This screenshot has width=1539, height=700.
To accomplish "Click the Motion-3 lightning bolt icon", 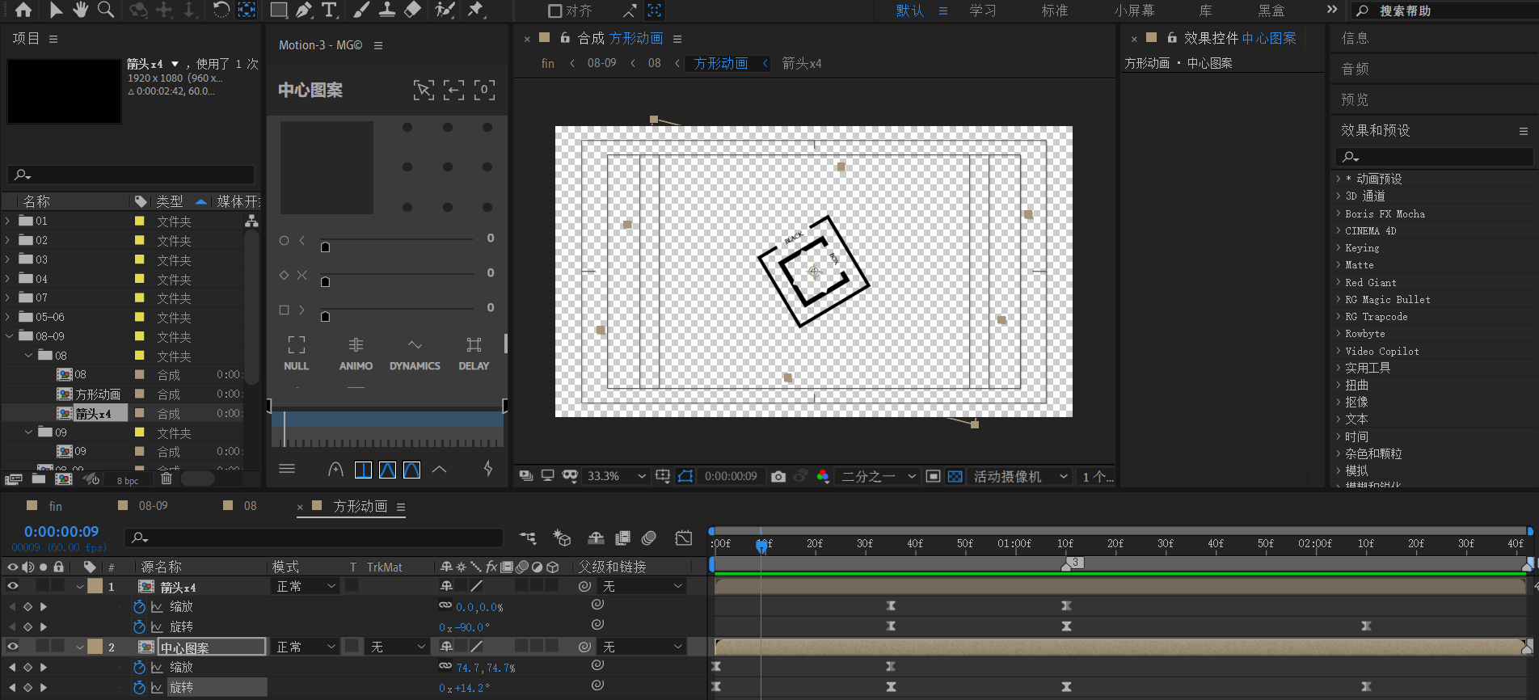I will [x=488, y=469].
